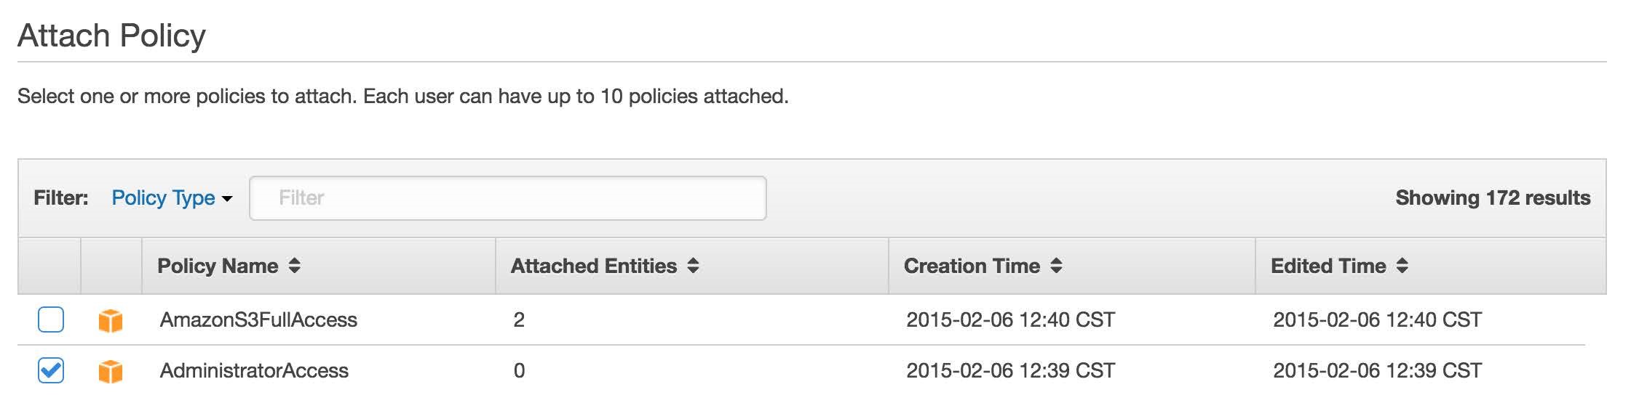Click the caret beside Policy Type
The height and width of the screenshot is (395, 1631).
click(x=227, y=198)
